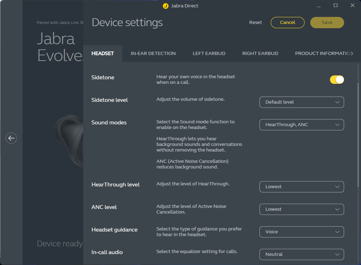Toggle the Sidetone switch

click(x=337, y=80)
